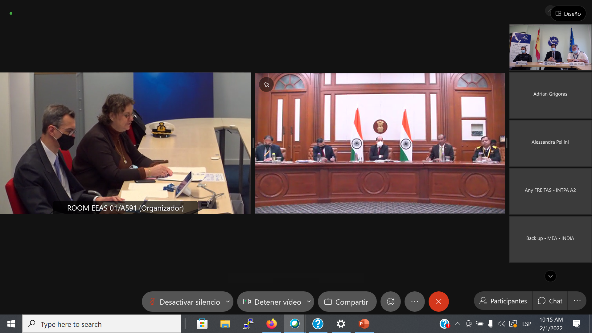Open the ellipsis menu next to Chat
592x333 pixels.
577,301
